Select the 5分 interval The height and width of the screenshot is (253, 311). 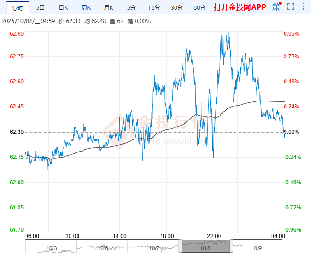point(131,7)
